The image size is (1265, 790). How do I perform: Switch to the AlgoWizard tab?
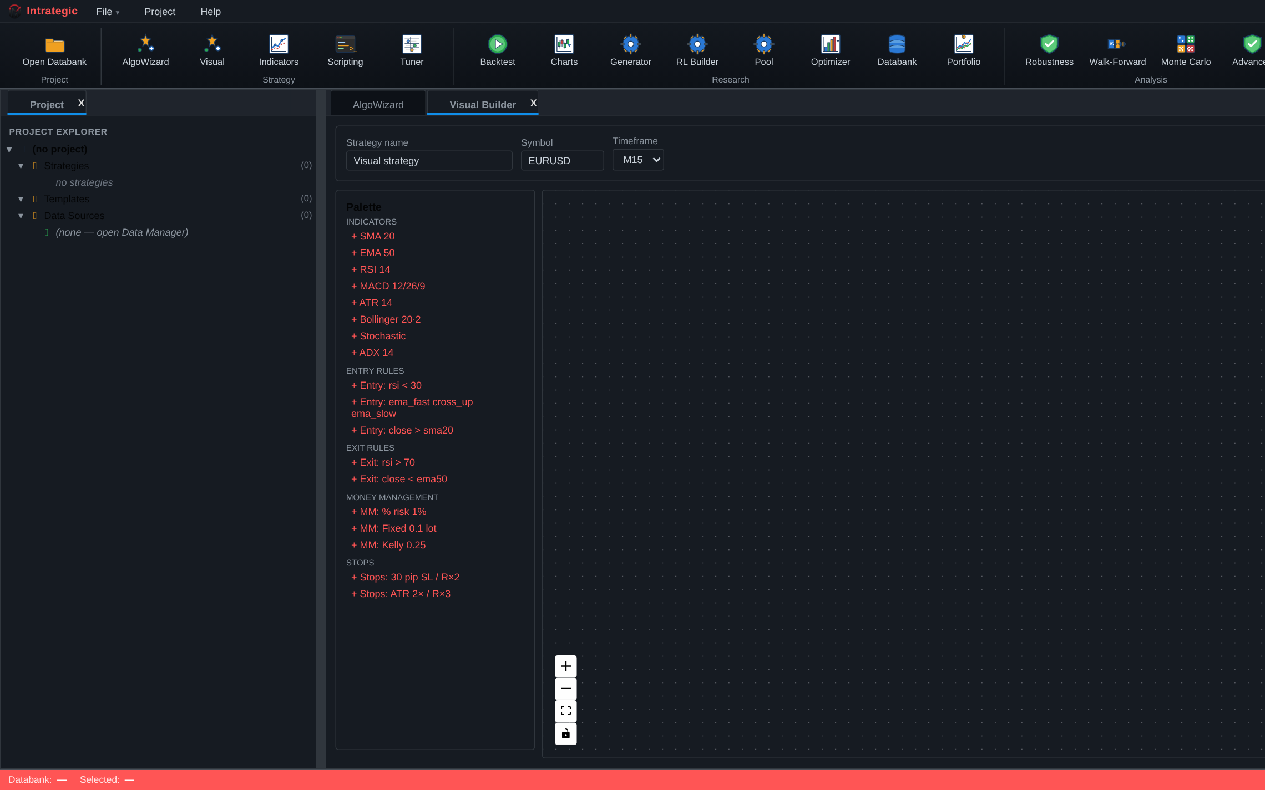pos(378,104)
